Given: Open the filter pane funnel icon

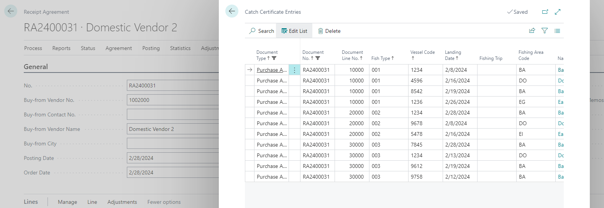Looking at the screenshot, I should (x=545, y=31).
